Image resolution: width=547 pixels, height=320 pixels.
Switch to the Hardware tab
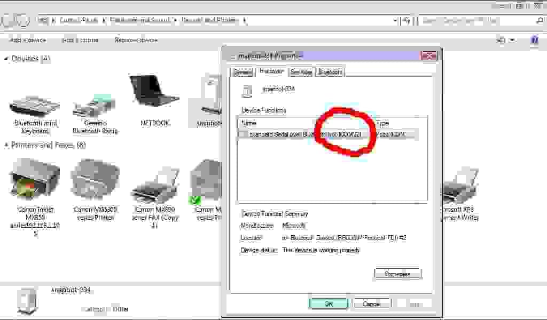271,71
